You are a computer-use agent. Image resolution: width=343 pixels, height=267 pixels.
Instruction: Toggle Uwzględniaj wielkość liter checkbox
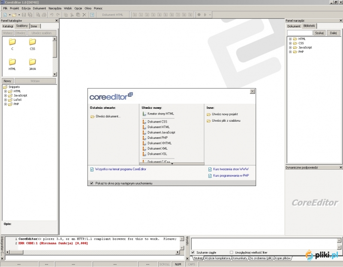pyautogui.click(x=232, y=252)
